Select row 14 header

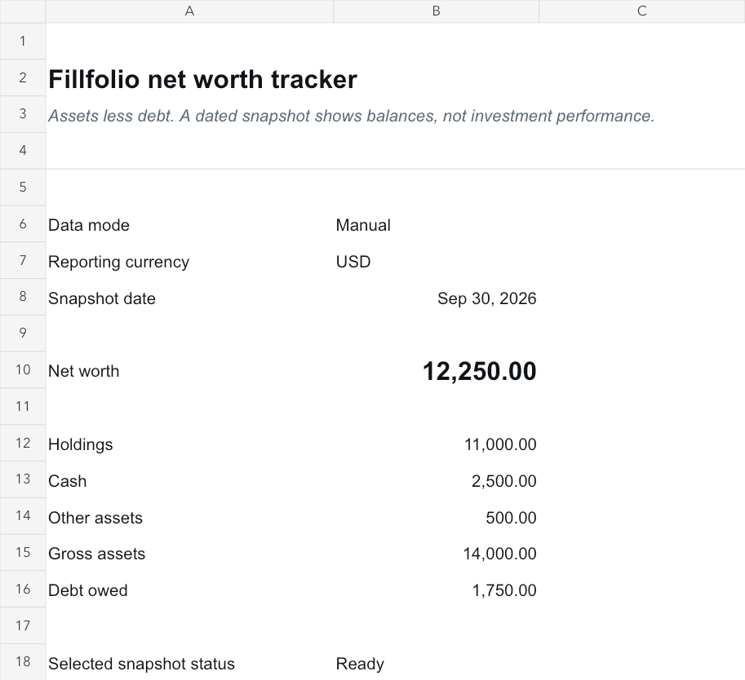coord(23,515)
